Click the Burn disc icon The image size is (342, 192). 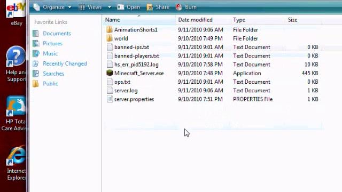coord(178,7)
